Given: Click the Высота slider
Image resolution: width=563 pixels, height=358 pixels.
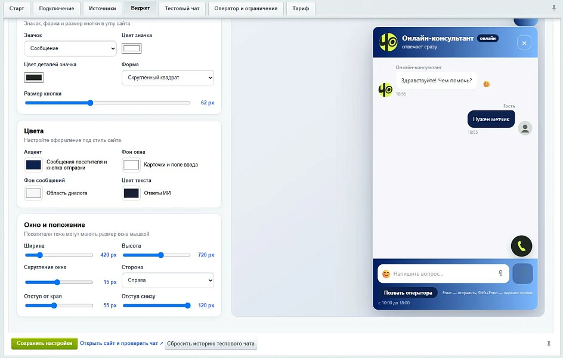Looking at the screenshot, I should click(x=156, y=255).
